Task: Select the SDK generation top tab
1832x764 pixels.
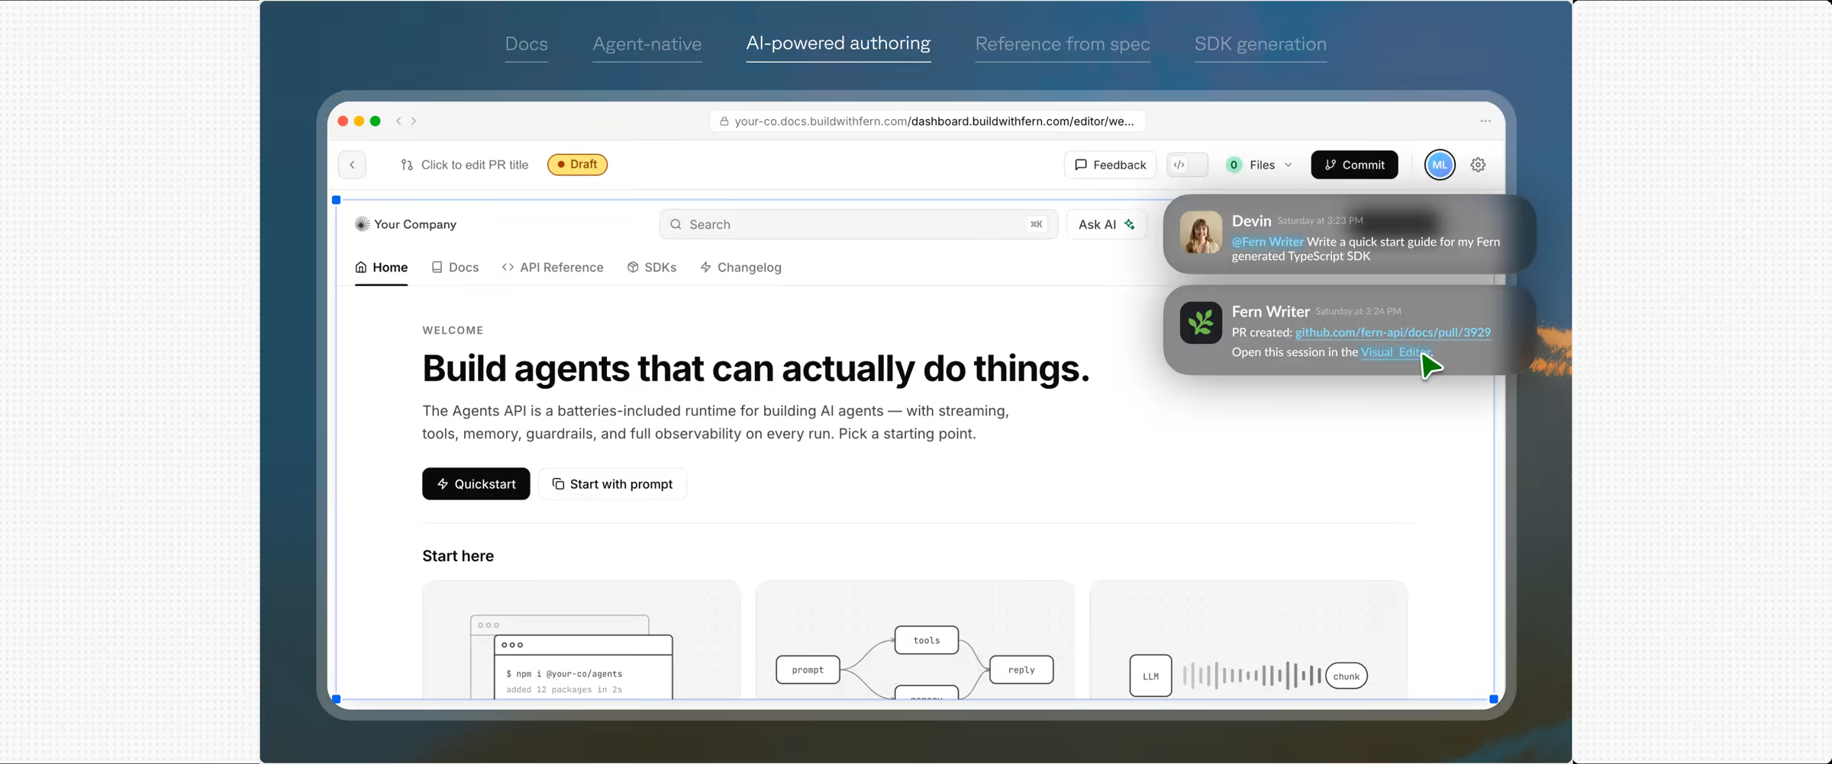Action: [x=1260, y=44]
